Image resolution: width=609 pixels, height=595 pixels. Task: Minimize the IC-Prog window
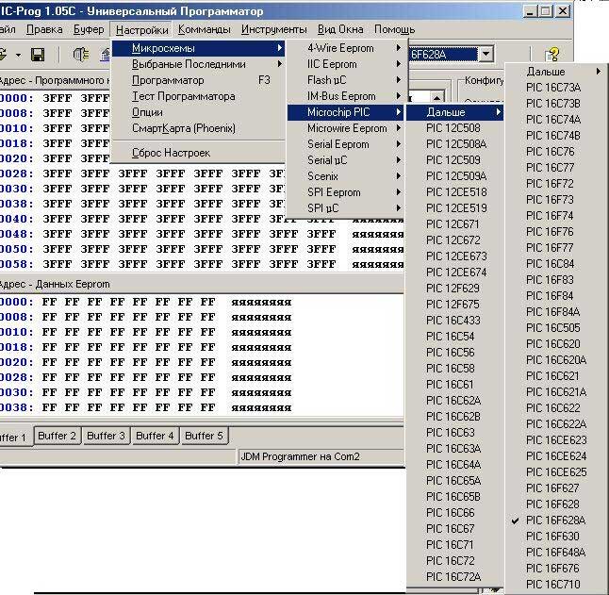coord(530,11)
